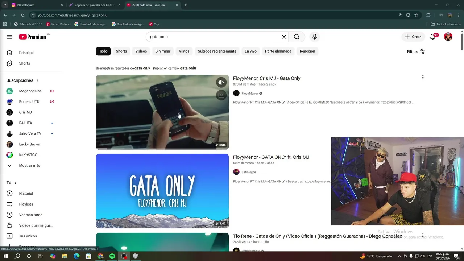Screen dimensions: 464x261
Task: Run search with magnifying glass button
Action: 297,37
